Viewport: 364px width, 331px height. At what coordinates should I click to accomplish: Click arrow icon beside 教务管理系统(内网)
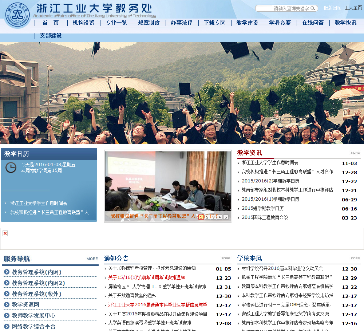tap(7, 272)
